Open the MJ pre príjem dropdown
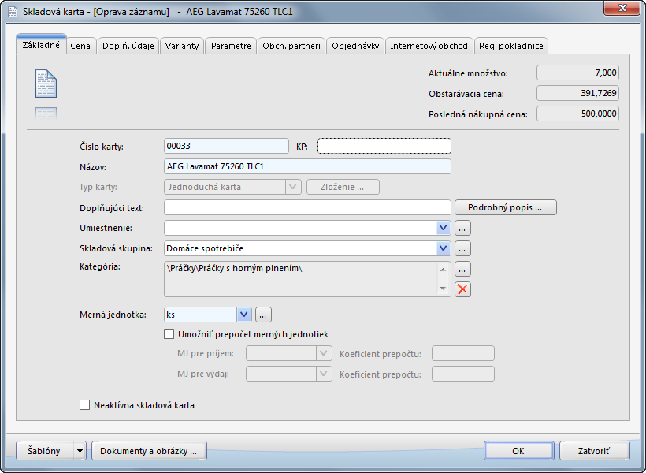This screenshot has width=646, height=473. (x=324, y=353)
